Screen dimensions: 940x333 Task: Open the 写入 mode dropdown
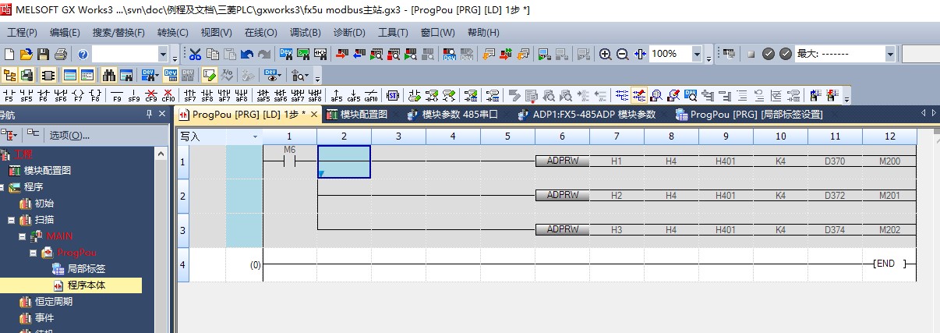pyautogui.click(x=255, y=136)
